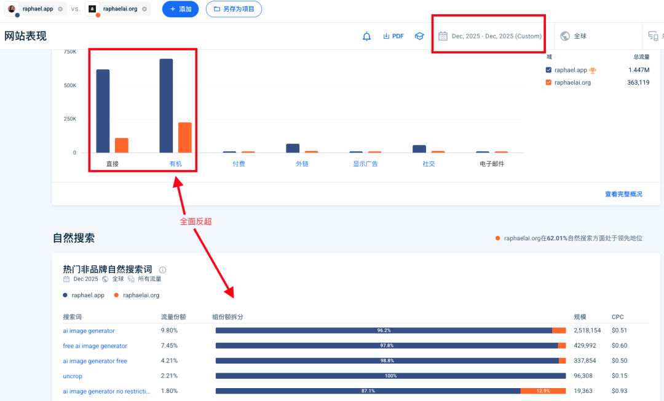
Task: Click the 查看完整概况 link
Action: pyautogui.click(x=623, y=194)
